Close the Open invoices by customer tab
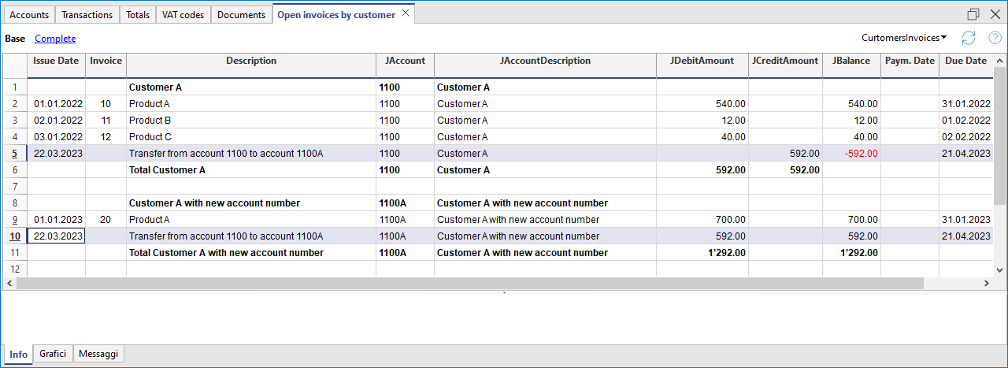This screenshot has width=1008, height=368. (406, 13)
